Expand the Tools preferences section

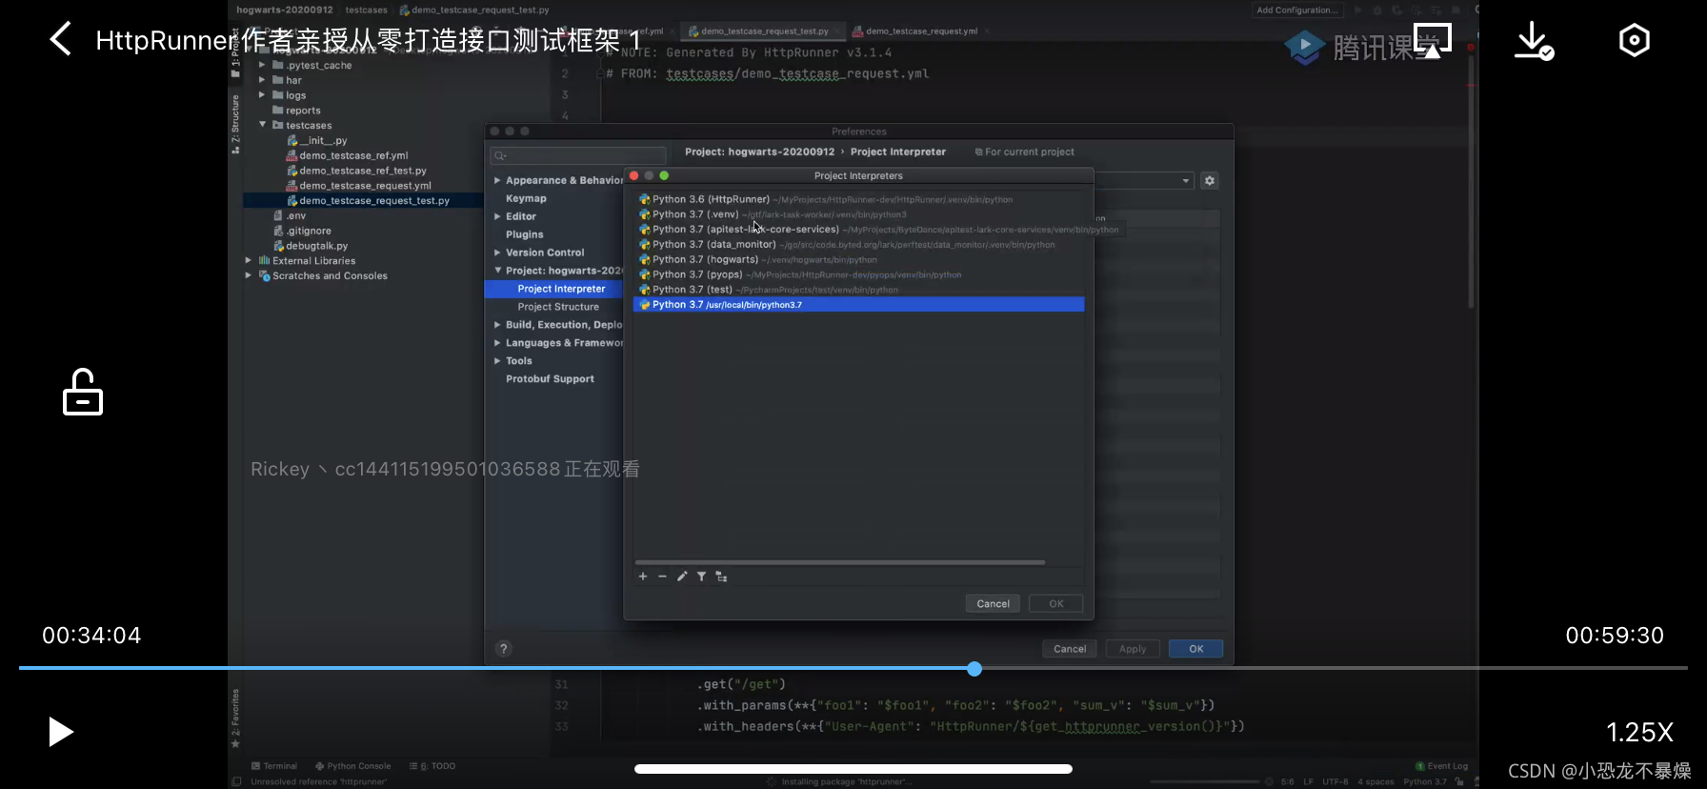pyautogui.click(x=497, y=361)
